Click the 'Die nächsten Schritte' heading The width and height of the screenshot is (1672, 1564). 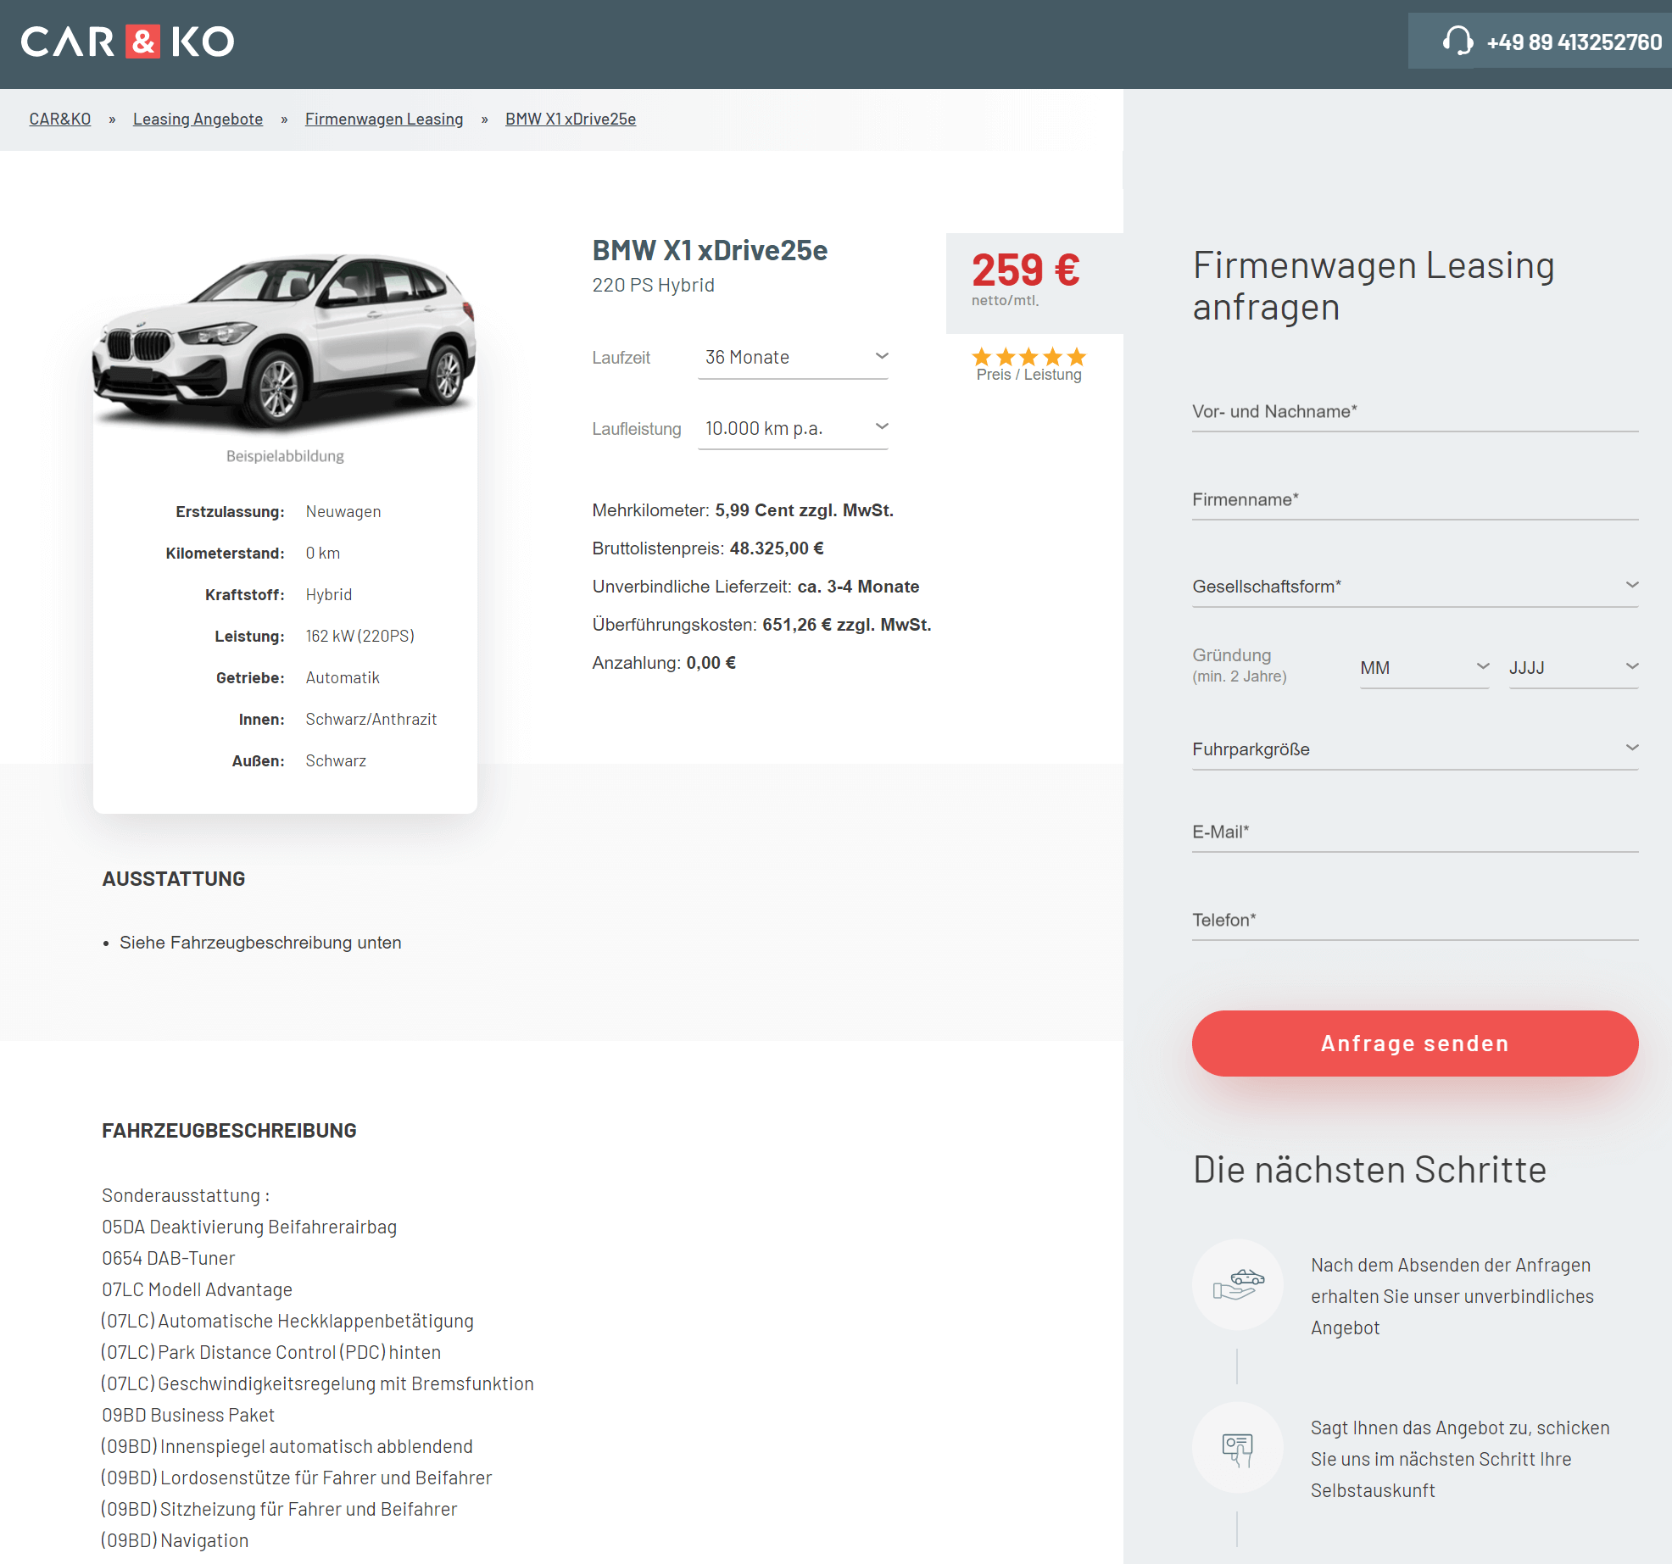pos(1369,1170)
